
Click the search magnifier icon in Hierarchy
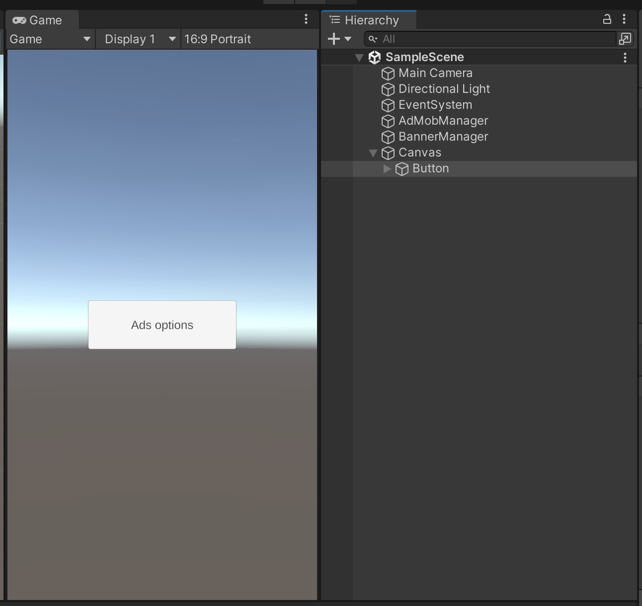tap(373, 39)
